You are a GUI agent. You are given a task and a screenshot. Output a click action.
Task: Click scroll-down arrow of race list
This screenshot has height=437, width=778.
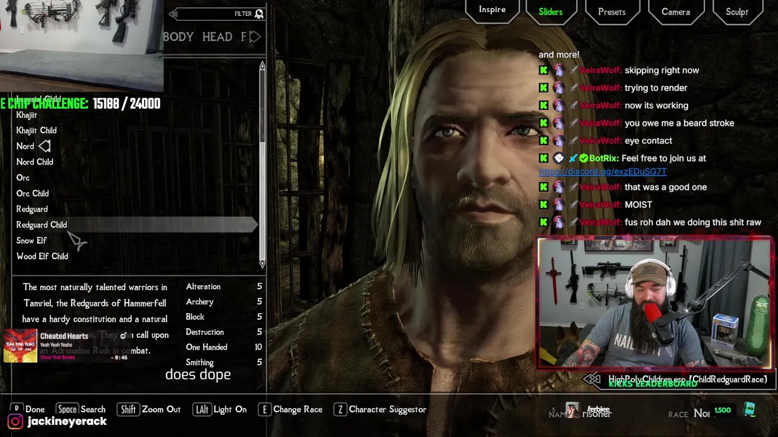coord(262,263)
